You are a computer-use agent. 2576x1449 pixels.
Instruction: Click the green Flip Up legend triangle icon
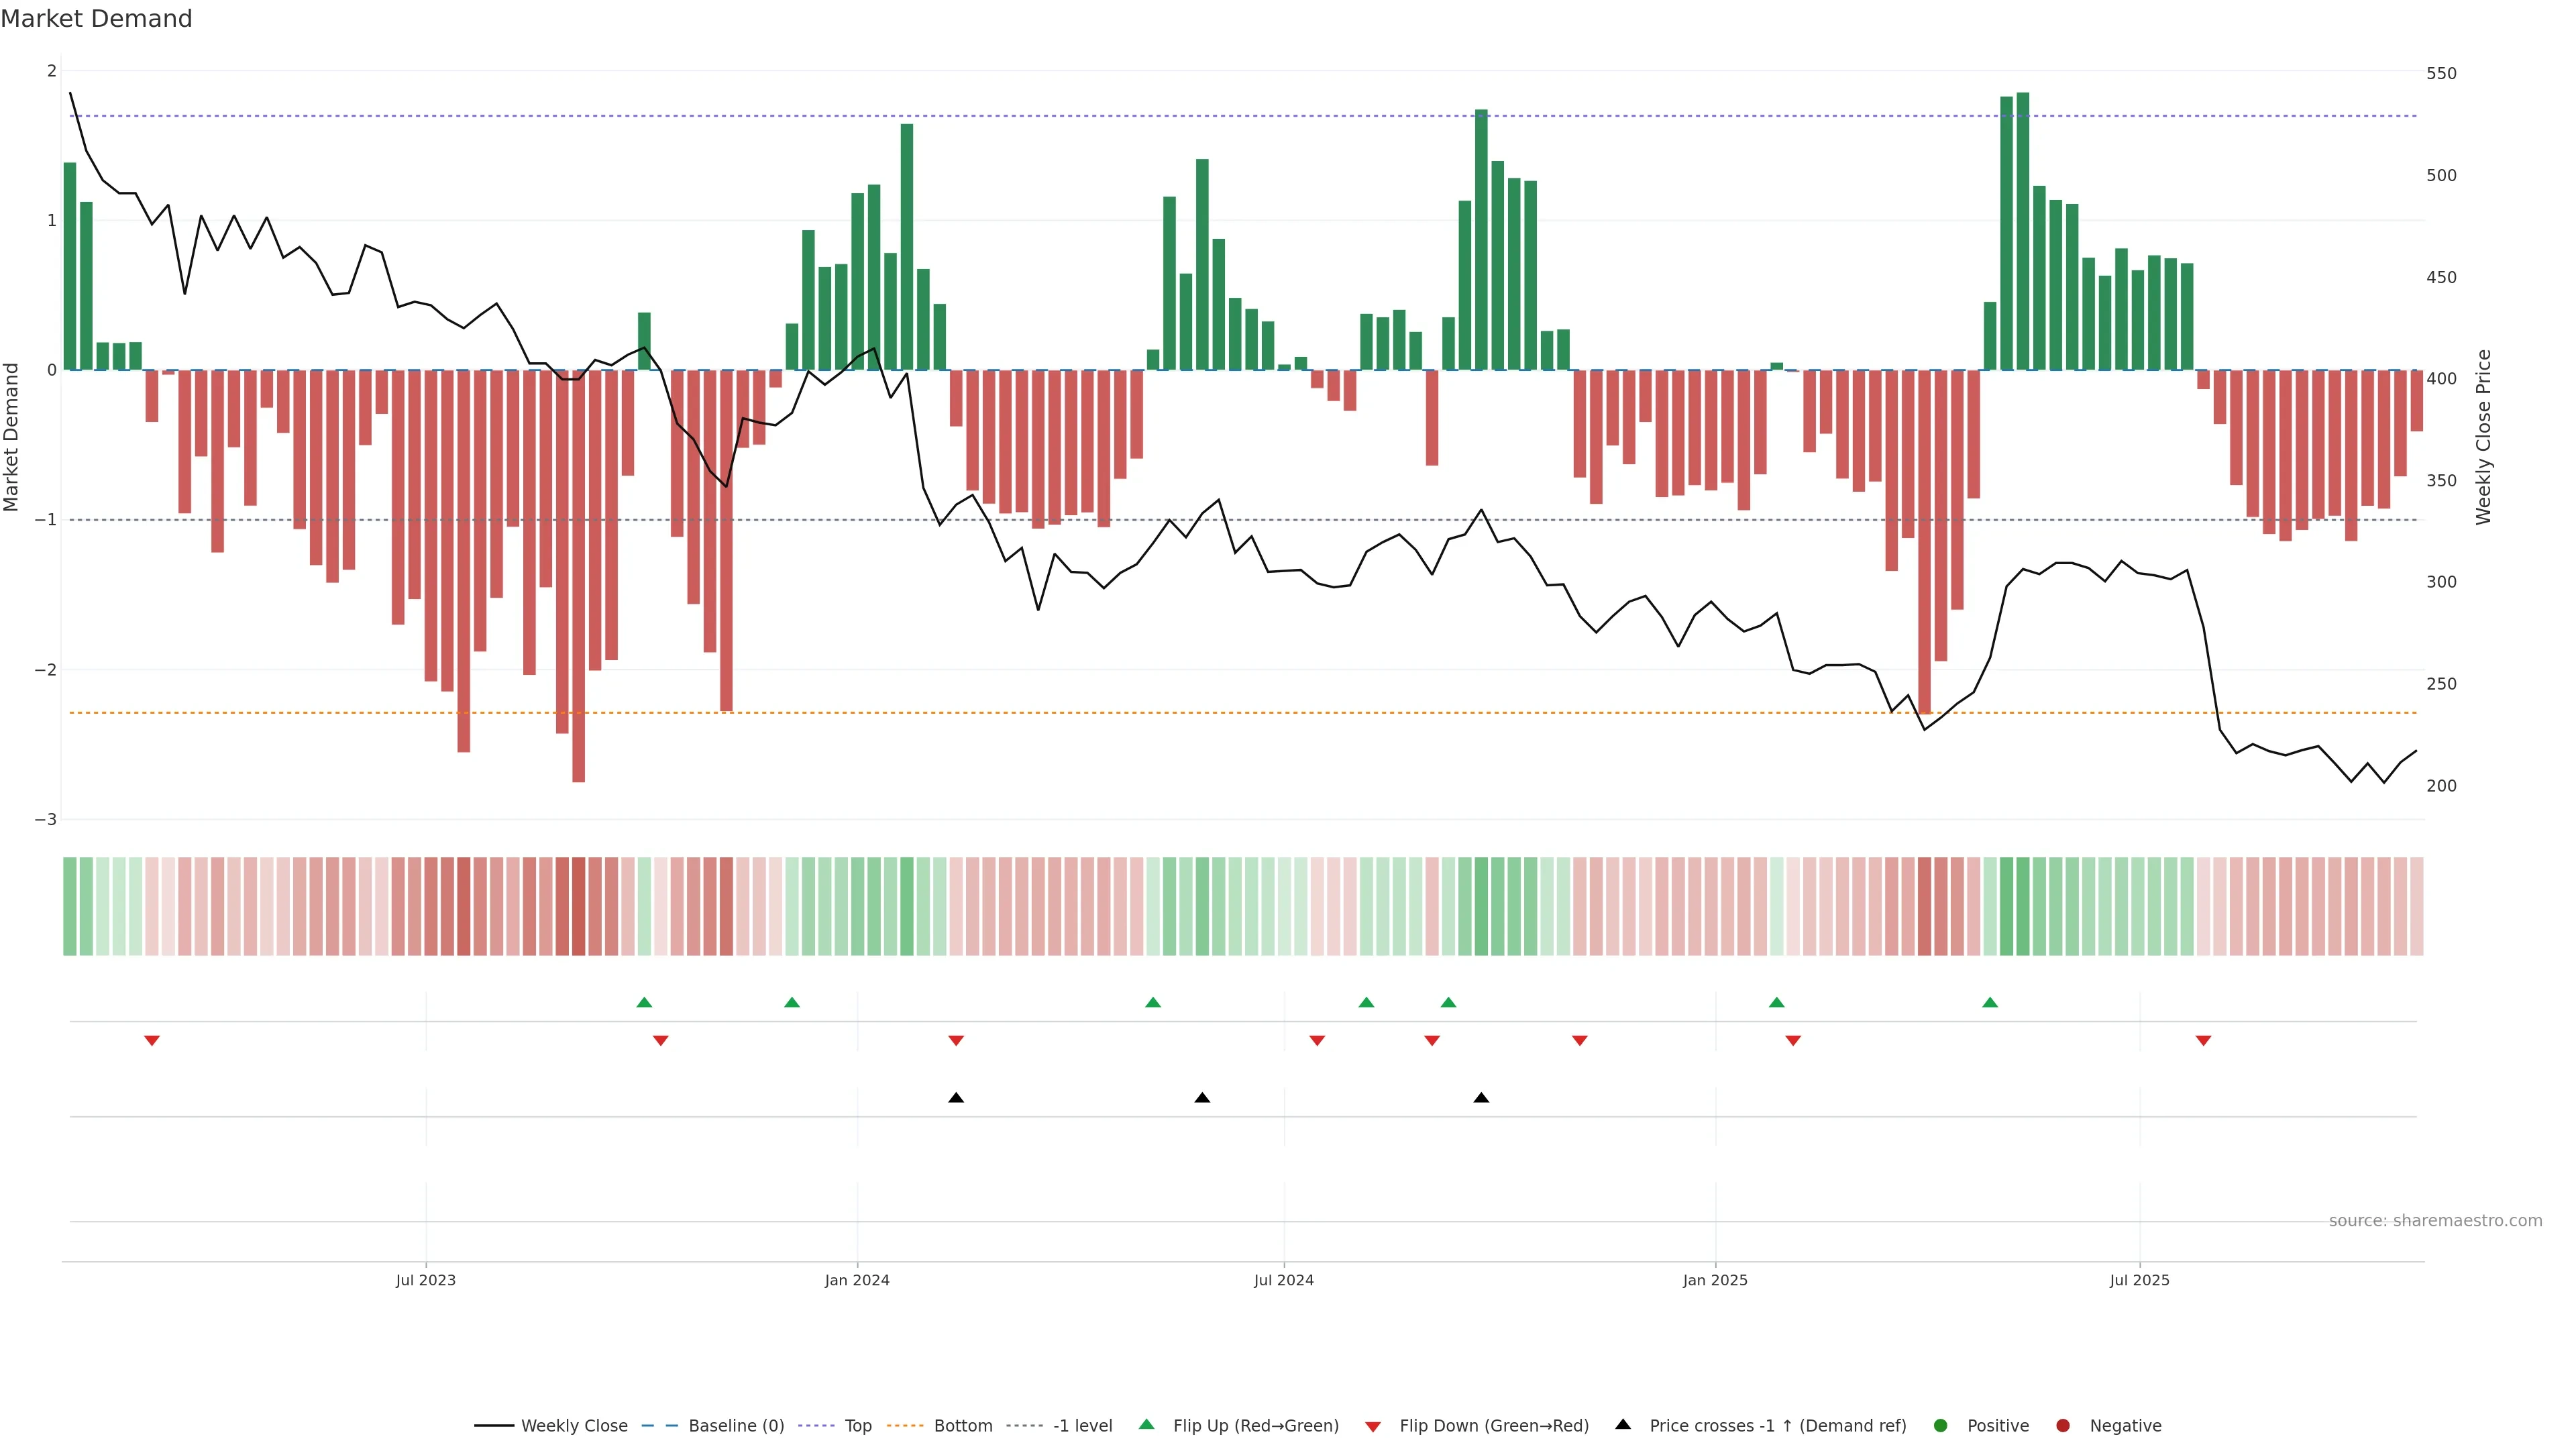pyautogui.click(x=1147, y=1424)
